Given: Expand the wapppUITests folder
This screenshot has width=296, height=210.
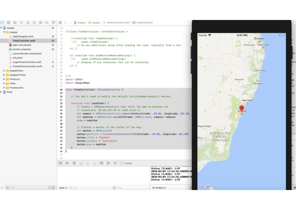Looking at the screenshot, I should pos(4,75).
